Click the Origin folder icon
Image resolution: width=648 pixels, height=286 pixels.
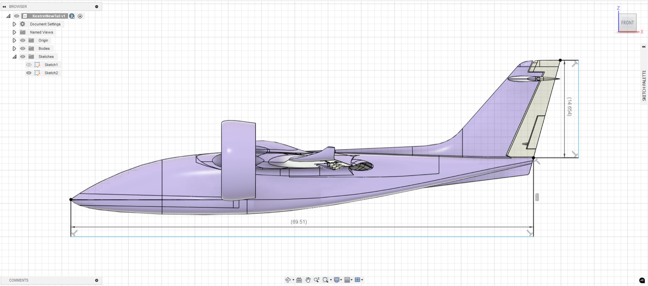[31, 41]
